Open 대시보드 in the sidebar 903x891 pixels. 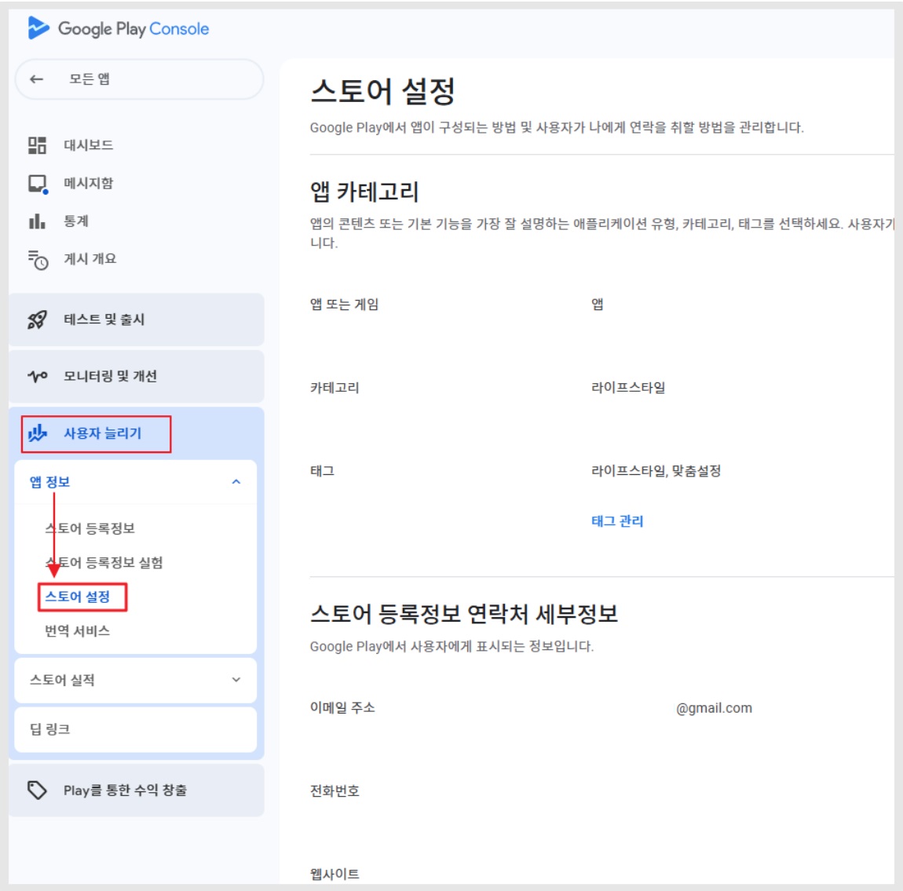88,145
